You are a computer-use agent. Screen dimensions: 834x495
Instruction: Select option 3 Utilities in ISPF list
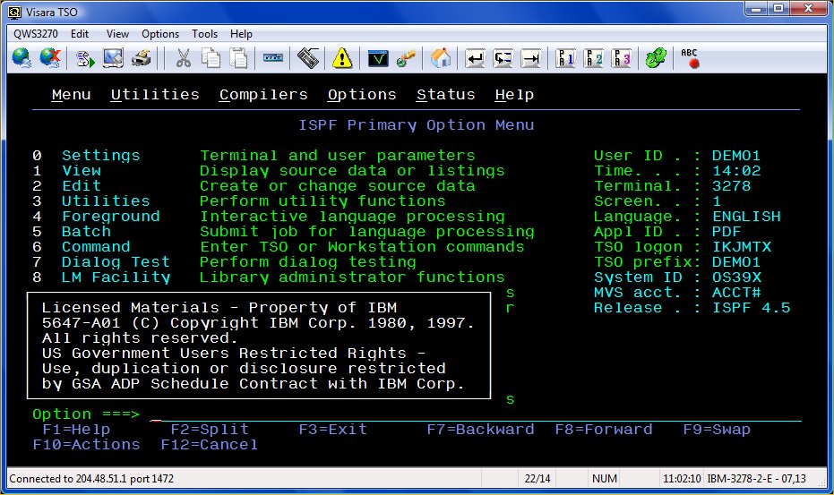(x=106, y=201)
